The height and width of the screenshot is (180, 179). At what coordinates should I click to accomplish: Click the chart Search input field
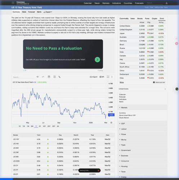(x=23, y=77)
